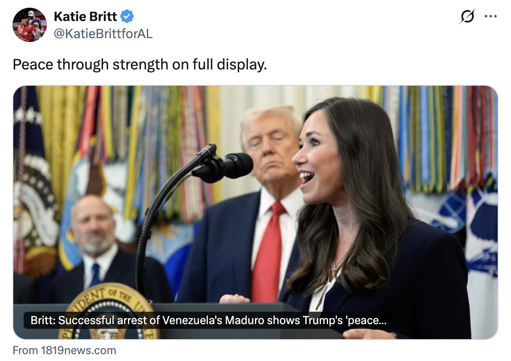Click the blue verified checkmark badge
The height and width of the screenshot is (361, 511).
[127, 16]
